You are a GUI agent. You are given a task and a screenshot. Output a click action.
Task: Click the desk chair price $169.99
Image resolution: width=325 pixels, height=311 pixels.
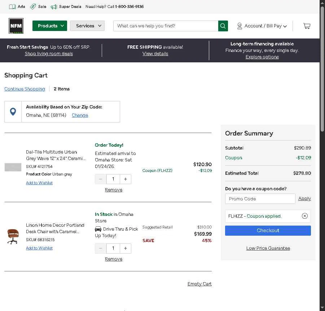pos(203,234)
